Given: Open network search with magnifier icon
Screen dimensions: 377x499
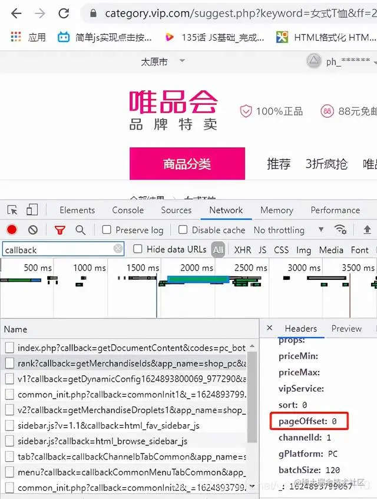Looking at the screenshot, I should (80, 230).
